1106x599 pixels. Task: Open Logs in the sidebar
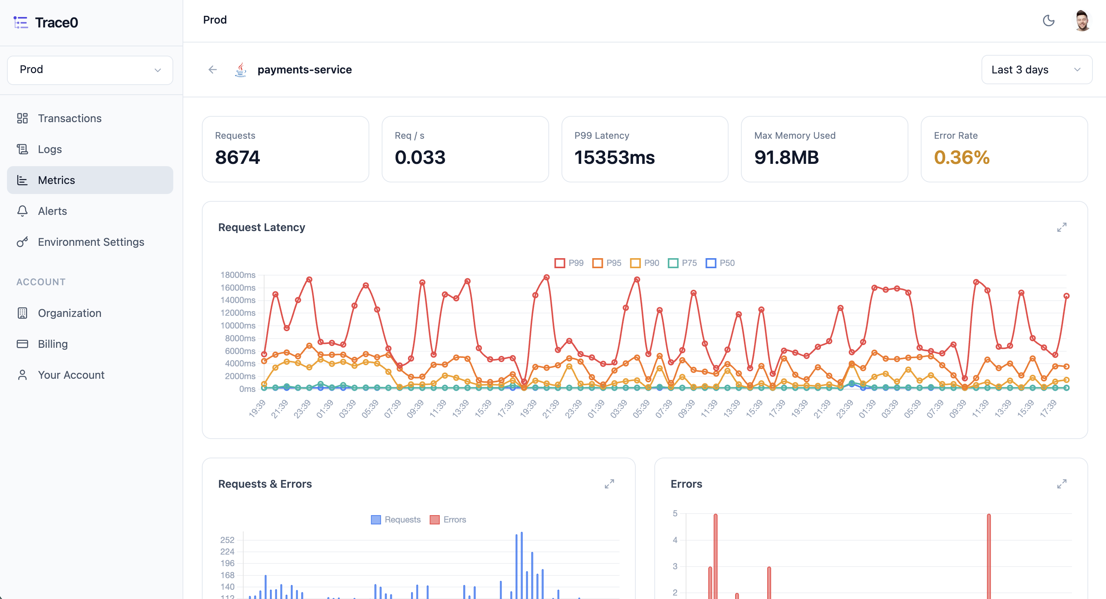pos(90,149)
